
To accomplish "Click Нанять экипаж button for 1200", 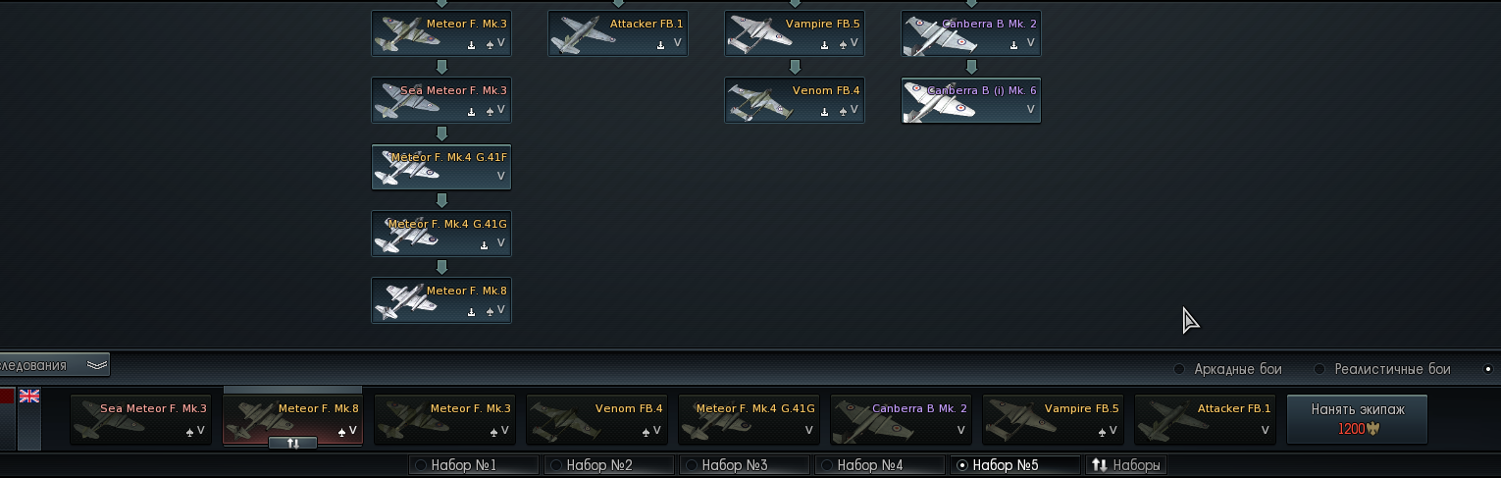I will pyautogui.click(x=1358, y=420).
